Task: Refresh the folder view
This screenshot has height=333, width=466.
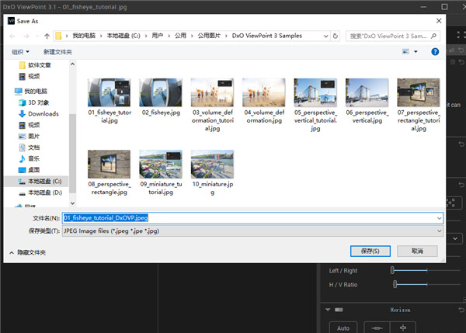Action: coord(335,36)
